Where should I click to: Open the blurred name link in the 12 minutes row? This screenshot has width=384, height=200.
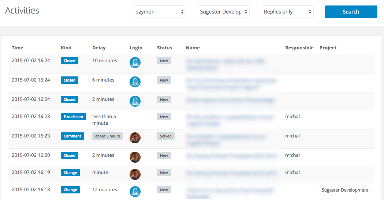pos(230,193)
